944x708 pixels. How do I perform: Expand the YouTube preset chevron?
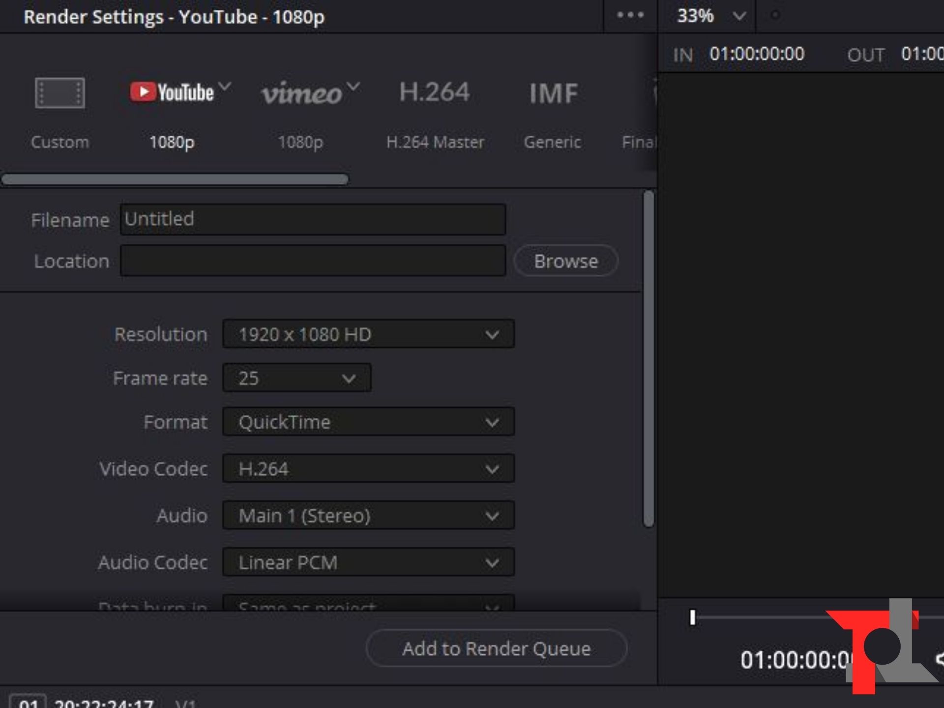click(225, 87)
